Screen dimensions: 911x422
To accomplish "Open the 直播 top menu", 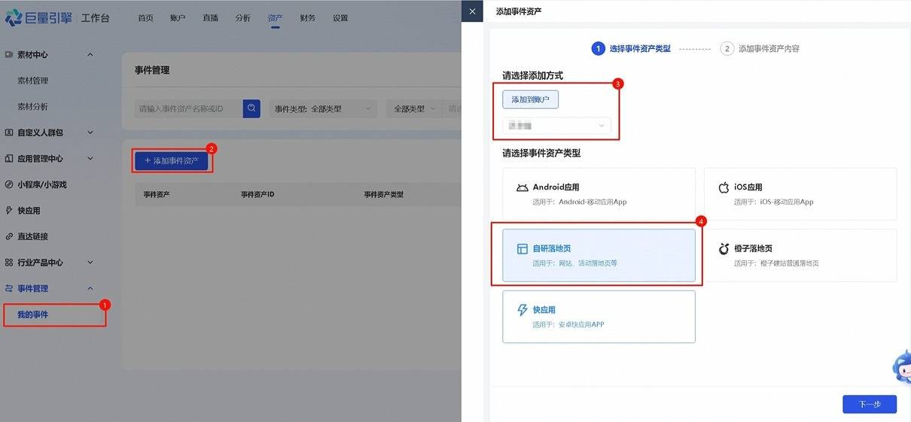I will [x=210, y=18].
